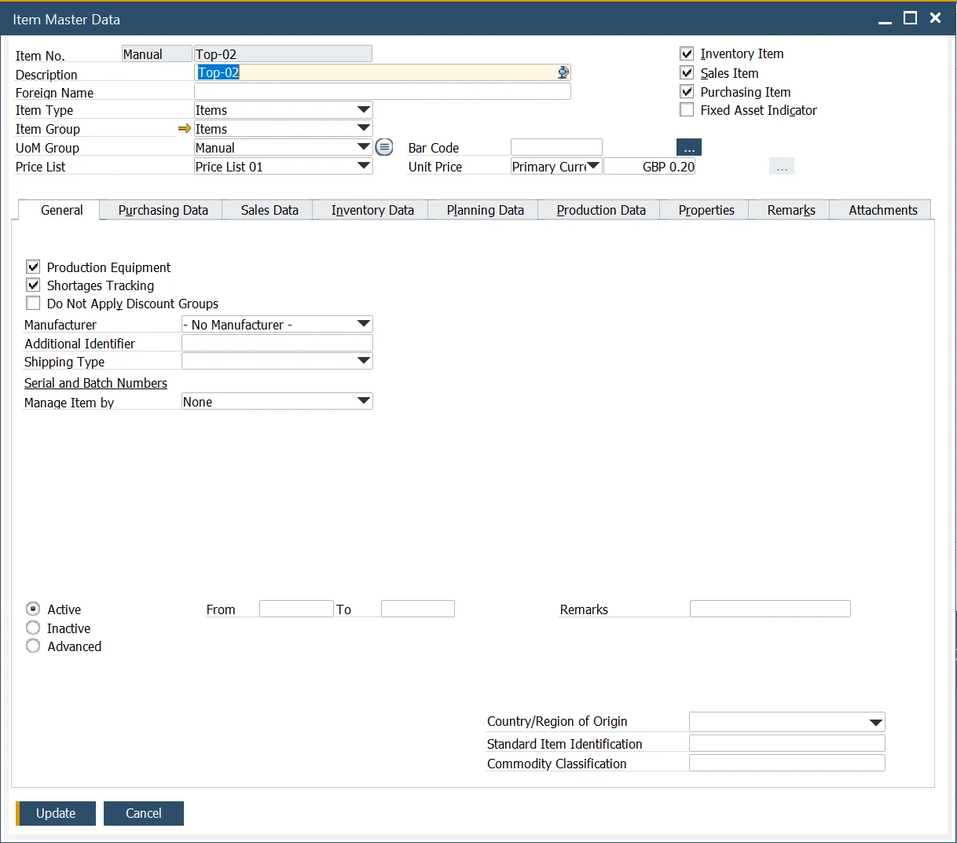Select the Inactive radio button

(x=33, y=628)
